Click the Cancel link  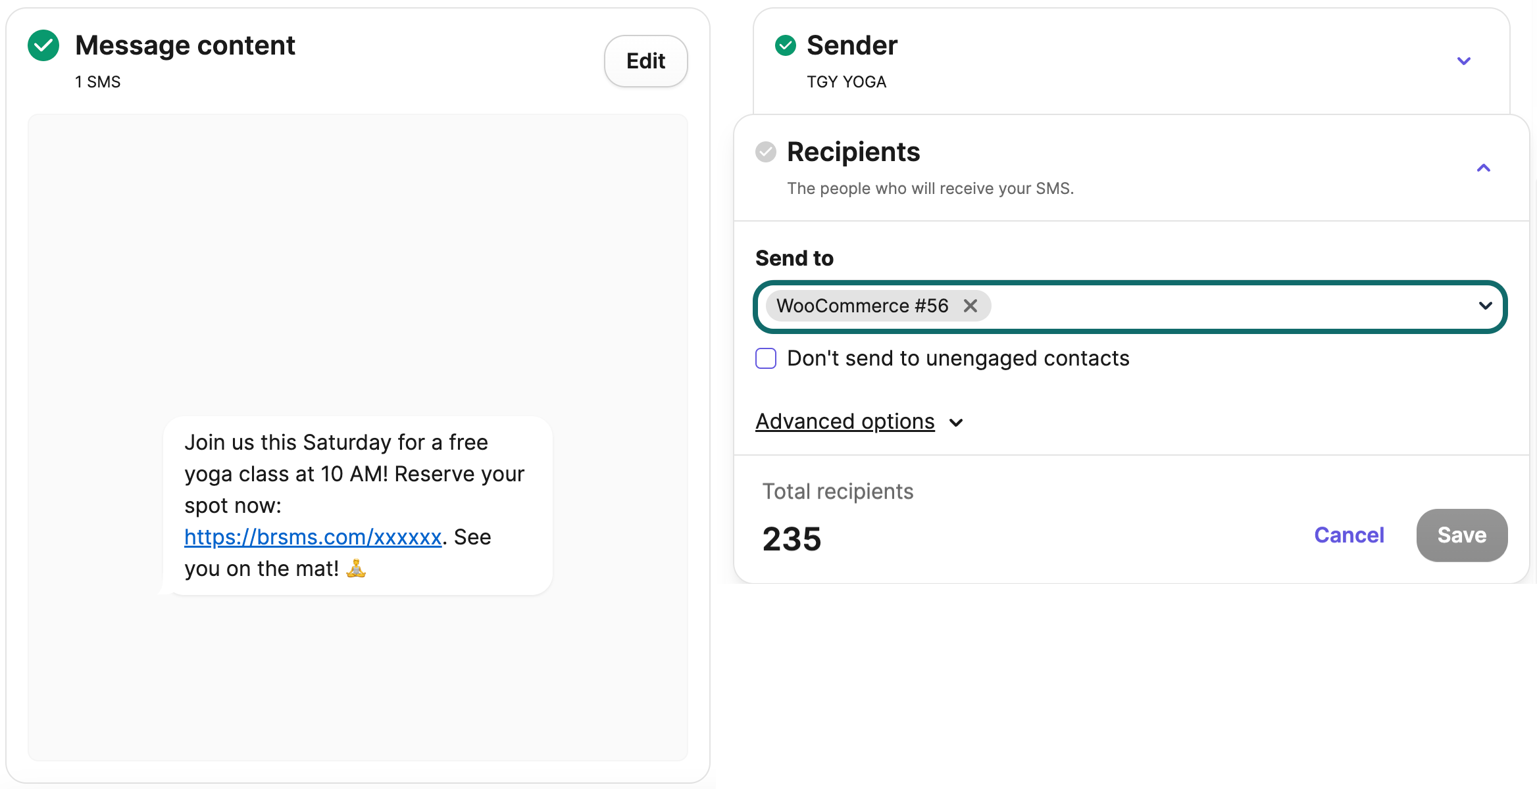1349,535
